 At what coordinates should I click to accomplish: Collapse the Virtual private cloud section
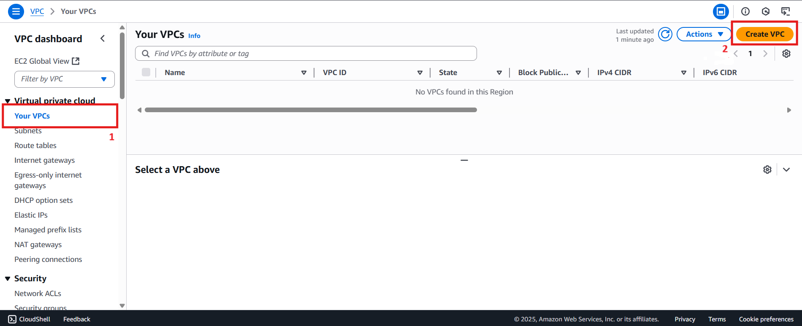8,101
